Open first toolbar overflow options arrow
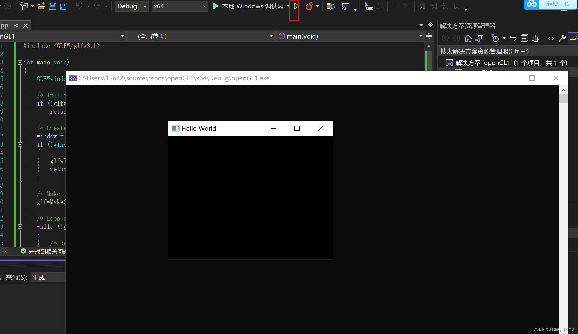The image size is (578, 334). [x=355, y=9]
